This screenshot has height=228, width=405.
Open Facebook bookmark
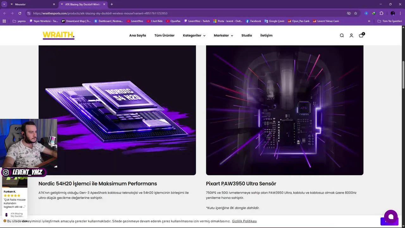click(253, 21)
